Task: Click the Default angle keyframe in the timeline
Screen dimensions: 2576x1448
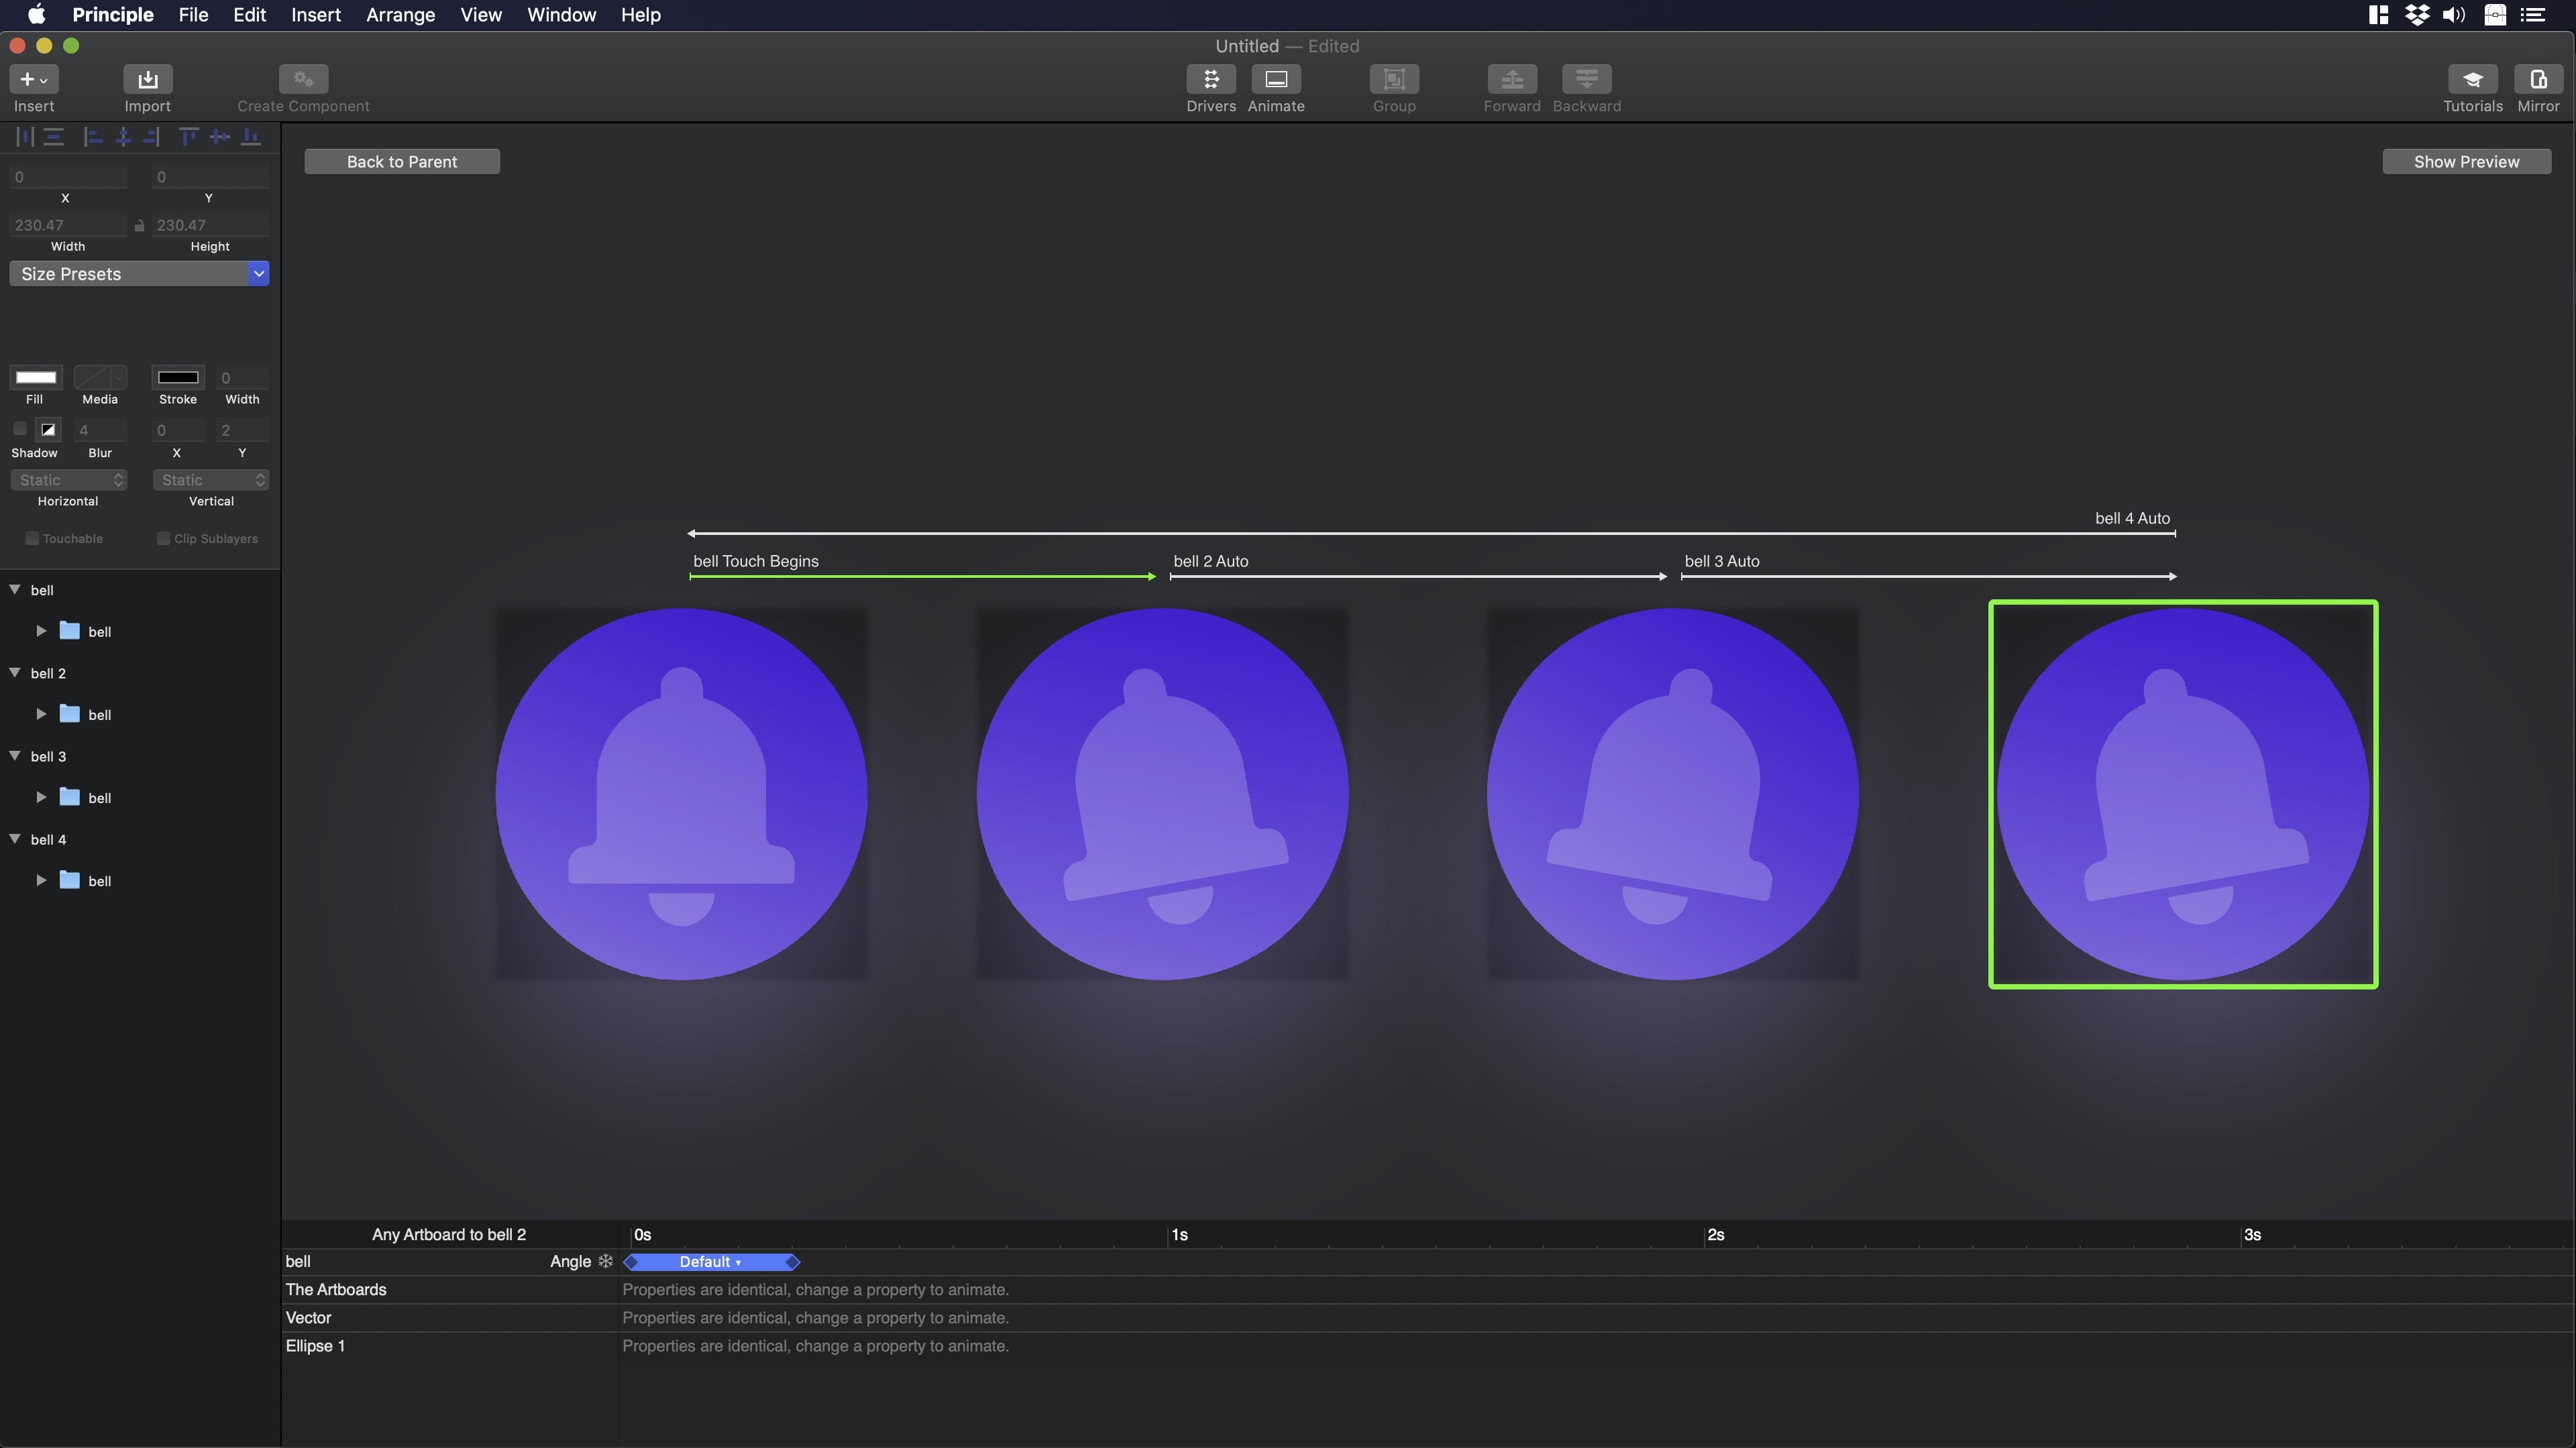Action: point(710,1262)
